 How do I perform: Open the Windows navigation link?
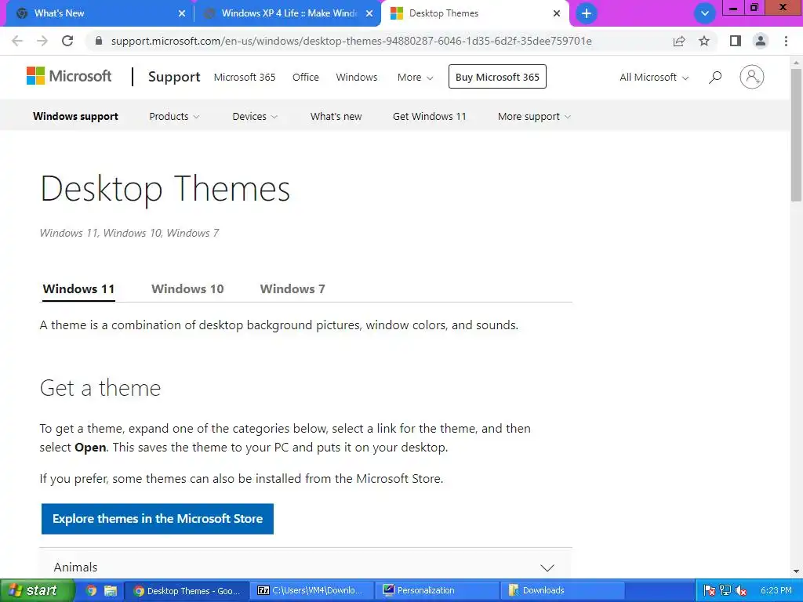[357, 77]
